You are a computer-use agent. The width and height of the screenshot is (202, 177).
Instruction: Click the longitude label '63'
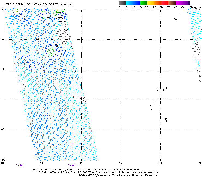tap(42, 163)
